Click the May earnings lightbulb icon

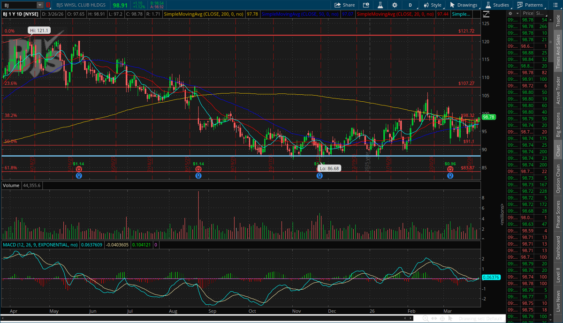coord(78,176)
